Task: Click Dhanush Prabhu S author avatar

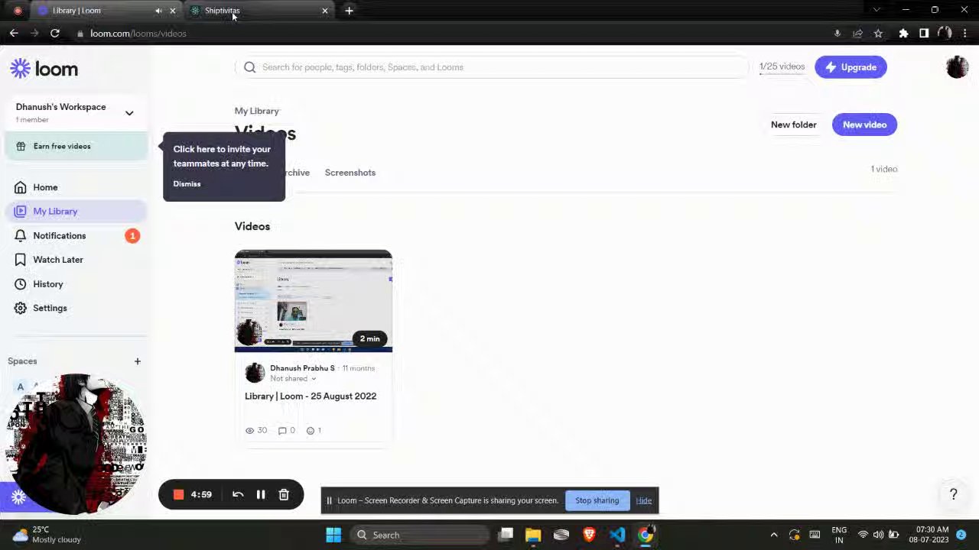Action: [x=255, y=373]
